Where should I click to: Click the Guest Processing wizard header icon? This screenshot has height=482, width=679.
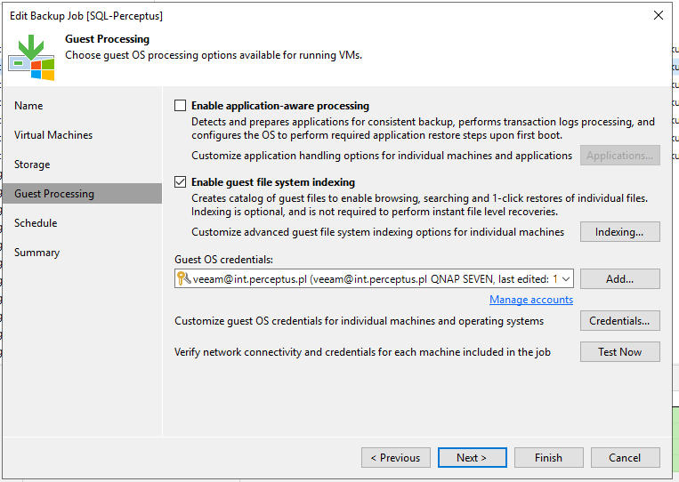click(x=31, y=58)
